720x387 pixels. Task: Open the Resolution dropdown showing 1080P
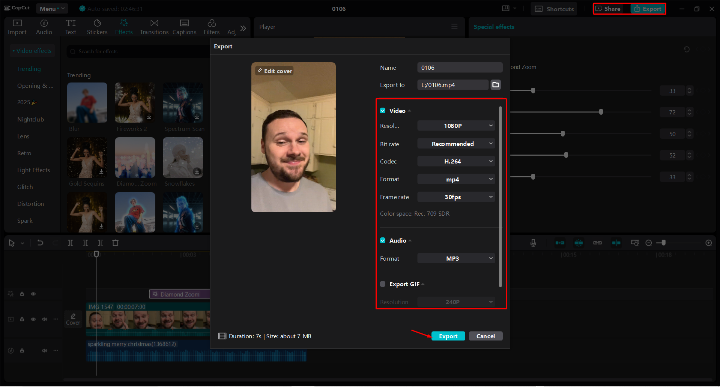[456, 125]
